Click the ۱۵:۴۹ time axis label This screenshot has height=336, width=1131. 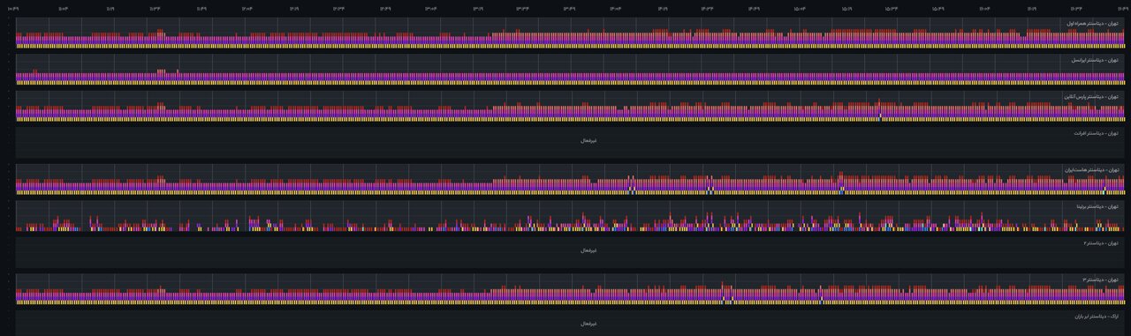point(937,9)
